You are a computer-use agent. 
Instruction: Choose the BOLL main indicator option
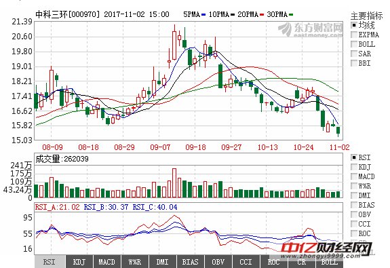click(354, 44)
